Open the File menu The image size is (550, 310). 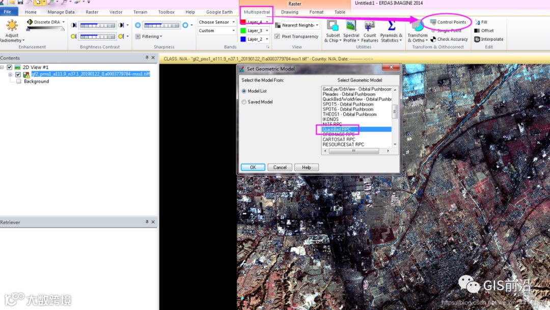click(8, 12)
